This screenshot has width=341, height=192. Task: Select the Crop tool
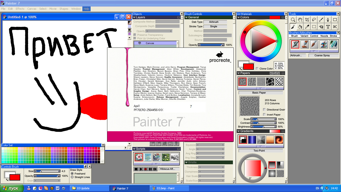tap(307, 20)
